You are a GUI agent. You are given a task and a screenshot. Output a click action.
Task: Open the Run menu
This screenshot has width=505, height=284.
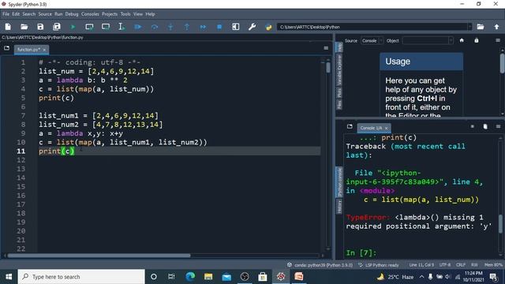point(58,14)
